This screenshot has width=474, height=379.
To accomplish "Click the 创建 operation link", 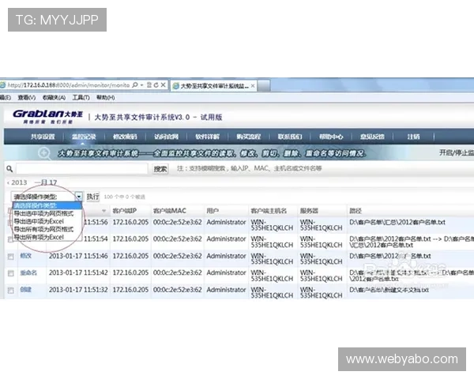I will [x=26, y=290].
